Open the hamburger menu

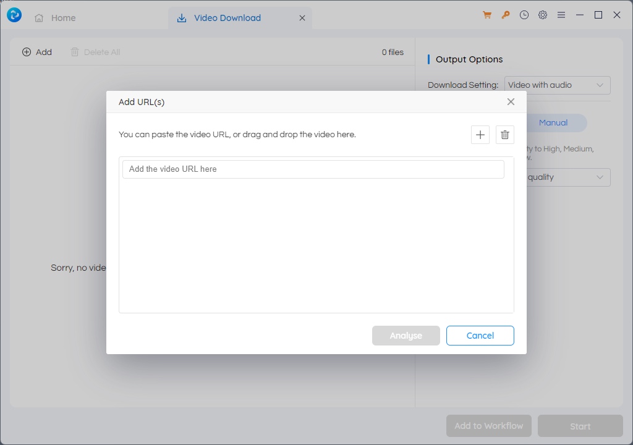[561, 14]
